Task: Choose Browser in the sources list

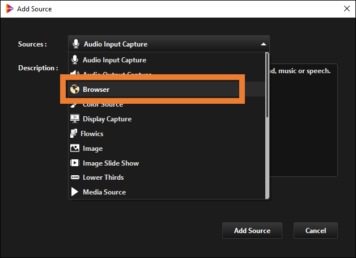Action: click(167, 89)
